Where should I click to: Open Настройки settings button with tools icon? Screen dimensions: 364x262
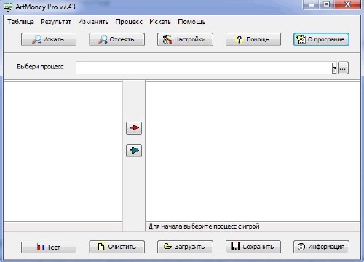tap(185, 39)
